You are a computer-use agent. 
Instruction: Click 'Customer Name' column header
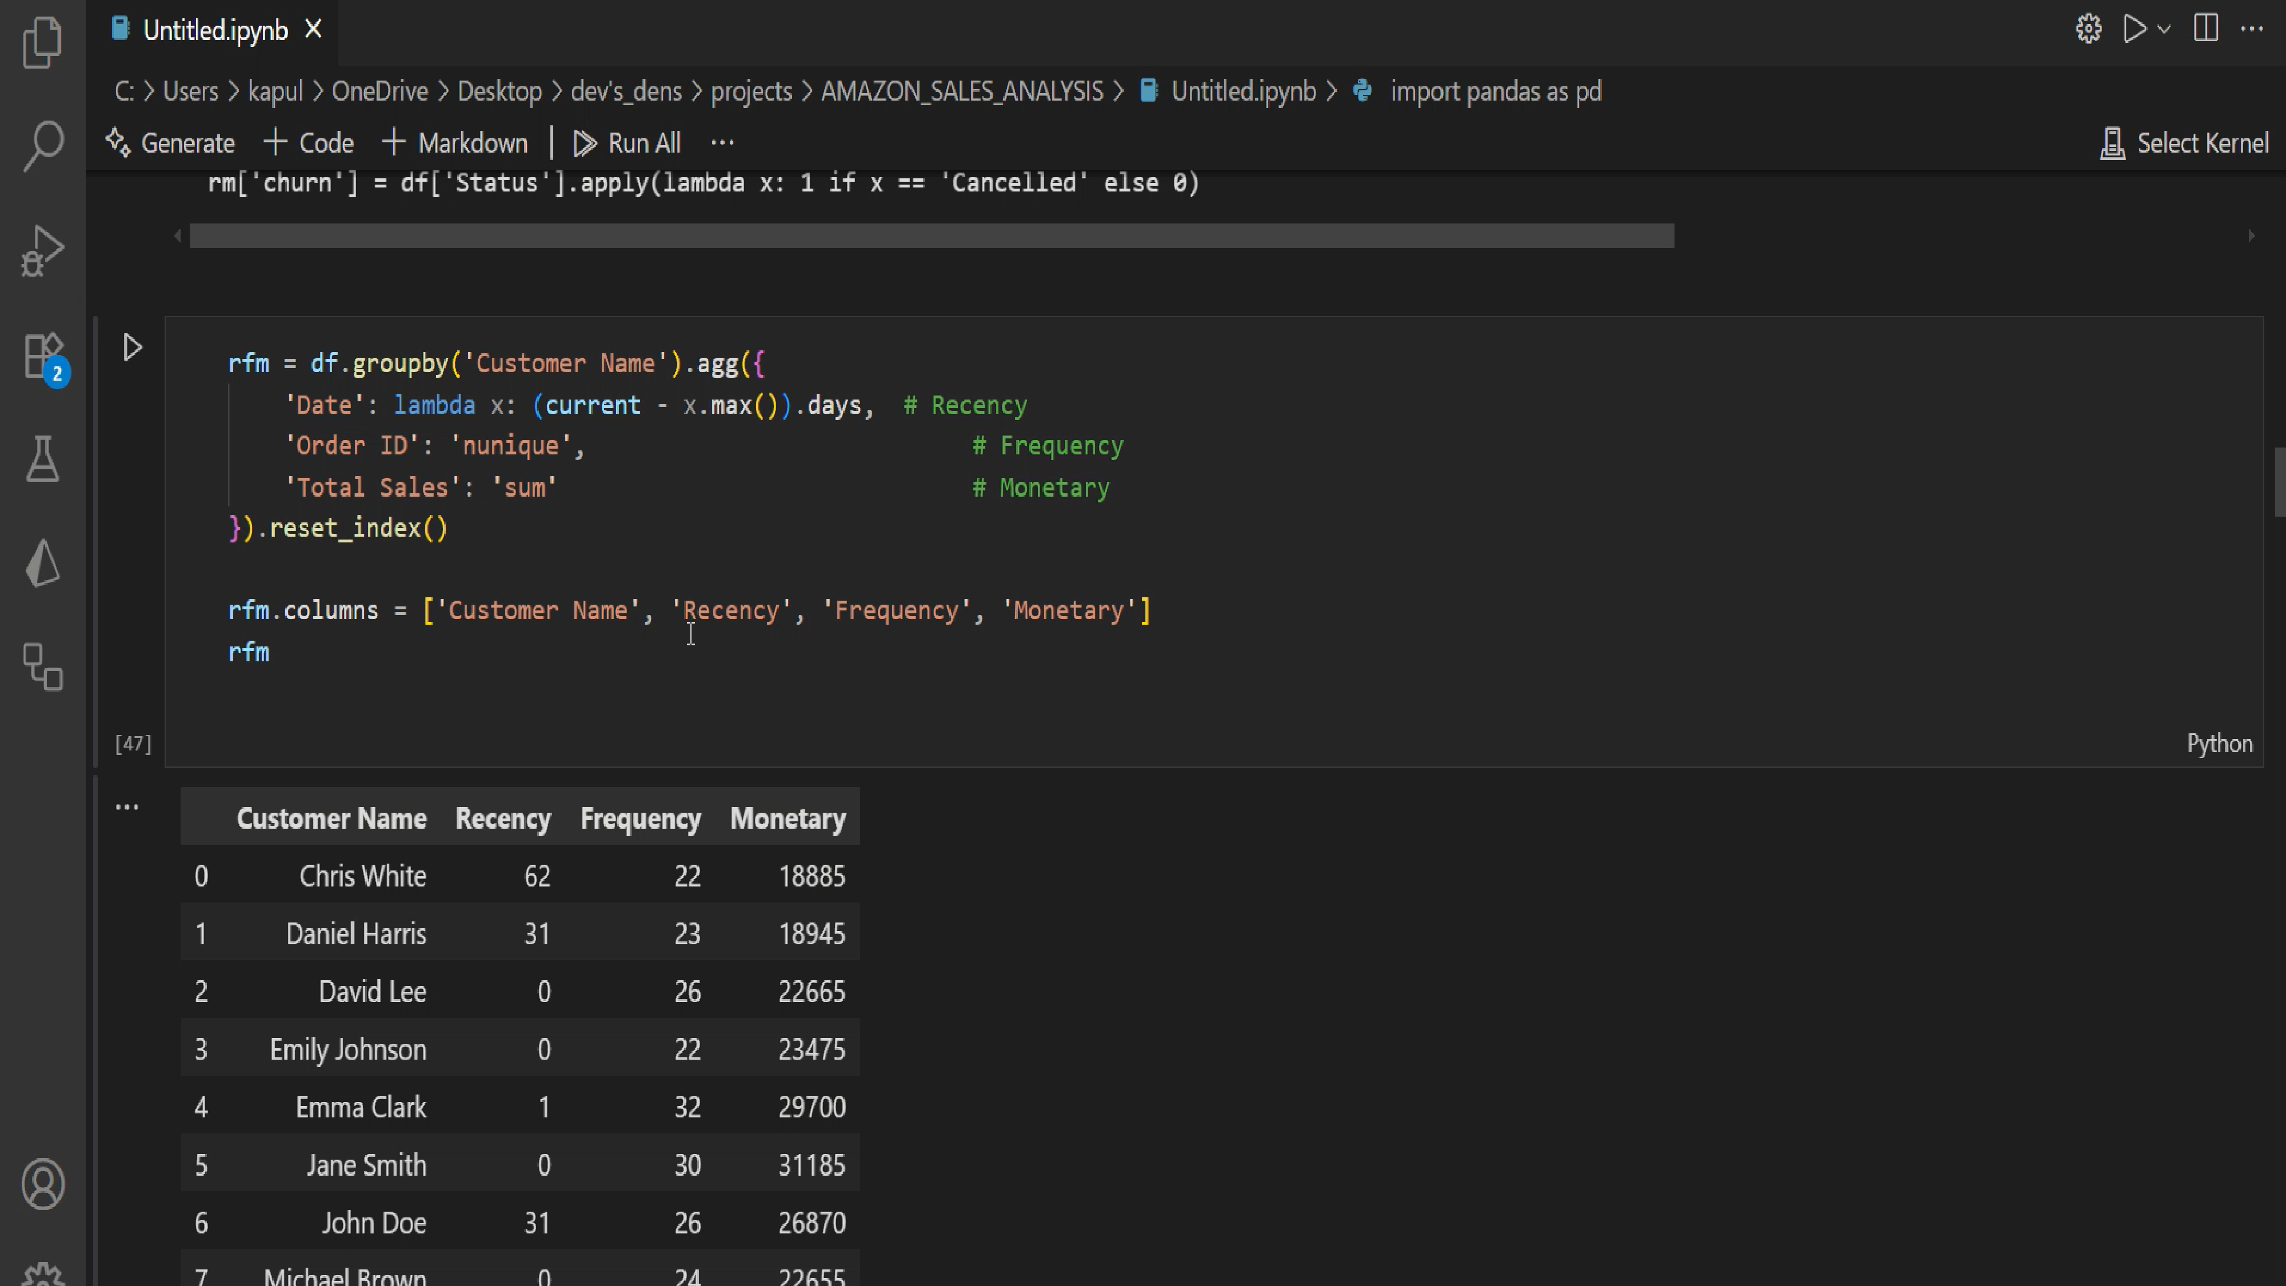(331, 818)
